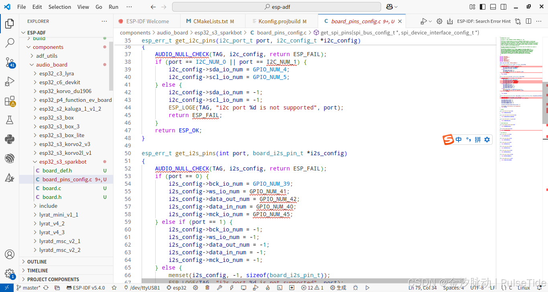Open Extensions view with warning badge
This screenshot has width=548, height=292.
10,101
